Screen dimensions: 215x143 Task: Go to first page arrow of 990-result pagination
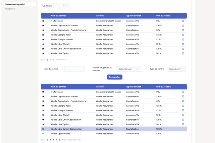pyautogui.click(x=42, y=140)
